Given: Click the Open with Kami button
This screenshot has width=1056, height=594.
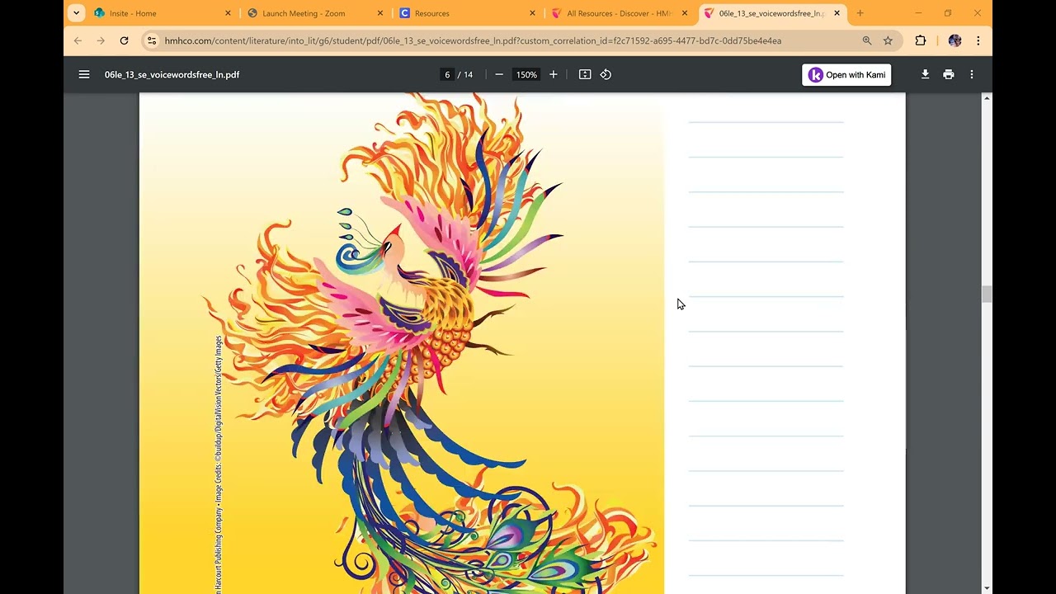Looking at the screenshot, I should [846, 74].
